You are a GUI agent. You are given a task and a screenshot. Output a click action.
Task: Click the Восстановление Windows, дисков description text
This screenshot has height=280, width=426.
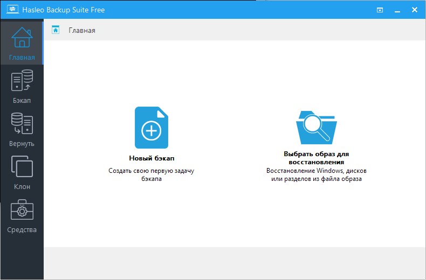316,174
